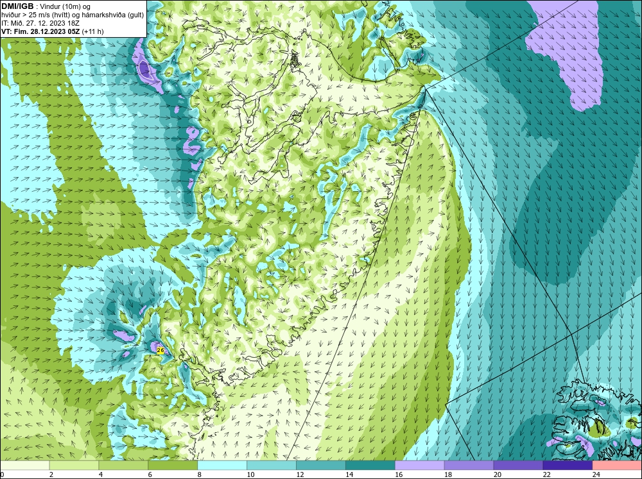Select the 14–16 dark teal legend swatch
This screenshot has width=642, height=479.
coord(370,466)
